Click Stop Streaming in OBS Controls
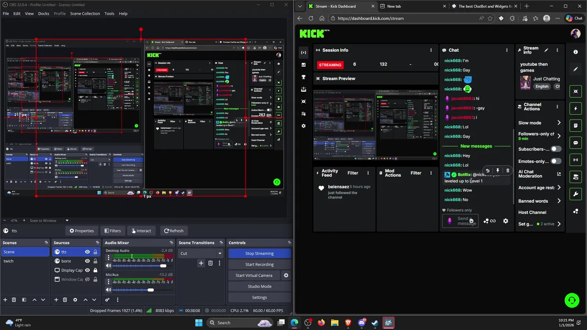The height and width of the screenshot is (330, 587). coord(260,253)
